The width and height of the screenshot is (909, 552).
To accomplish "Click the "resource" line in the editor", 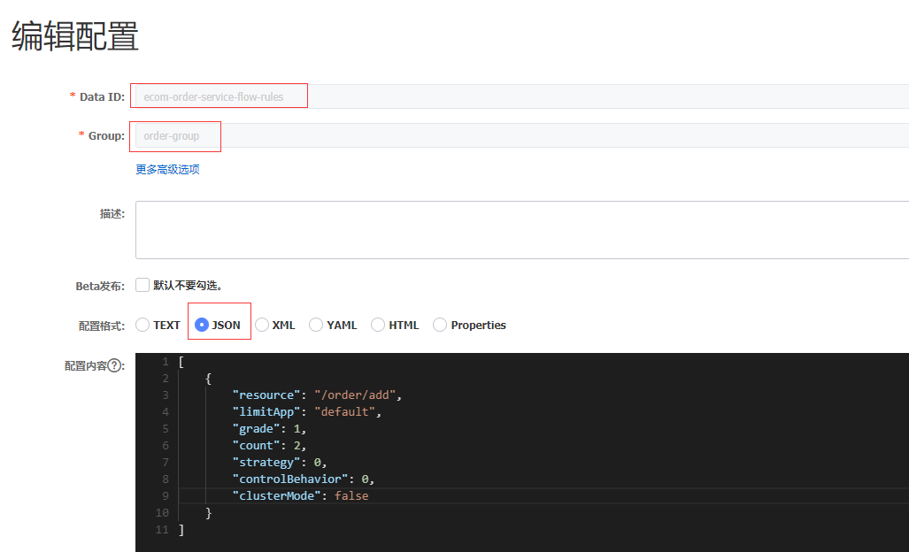I will 318,395.
